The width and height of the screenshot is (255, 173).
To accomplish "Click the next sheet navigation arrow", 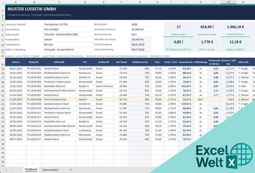I will click(x=13, y=169).
